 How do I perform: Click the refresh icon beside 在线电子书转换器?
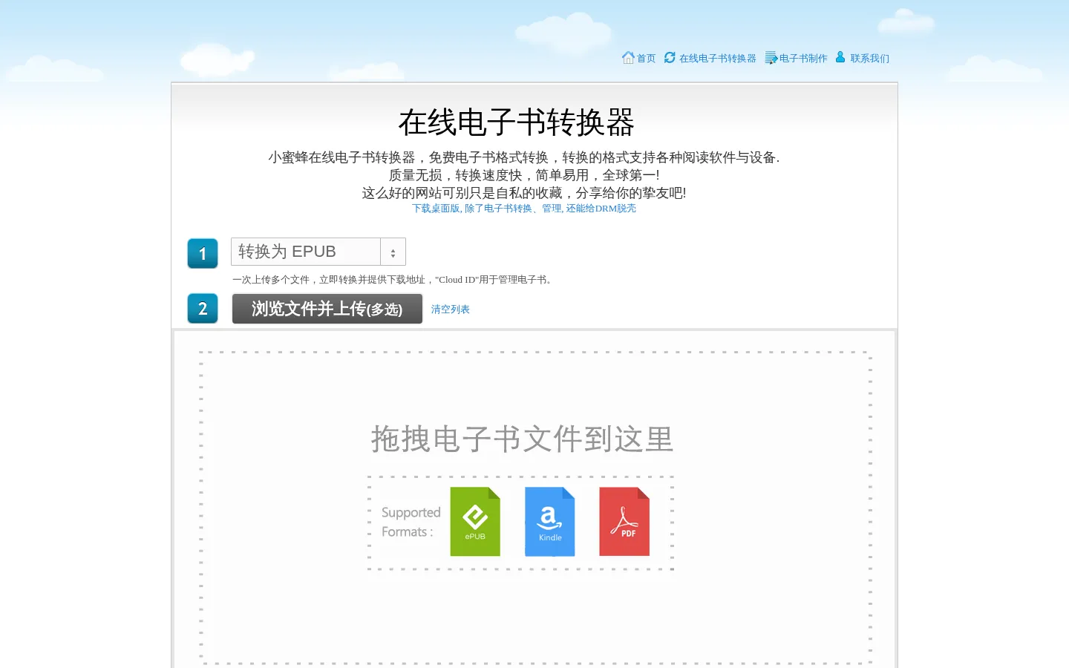tap(670, 57)
